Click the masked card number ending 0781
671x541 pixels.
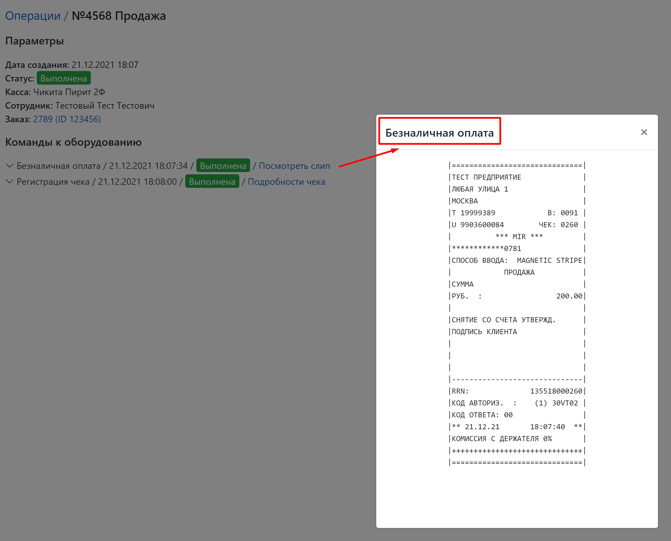tap(486, 248)
